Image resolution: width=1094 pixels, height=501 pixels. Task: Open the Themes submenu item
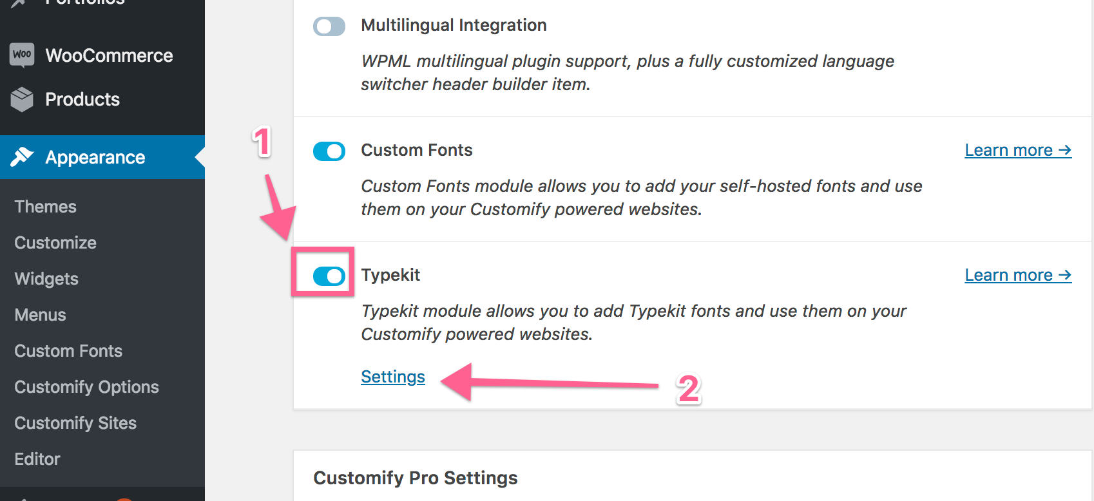[45, 207]
